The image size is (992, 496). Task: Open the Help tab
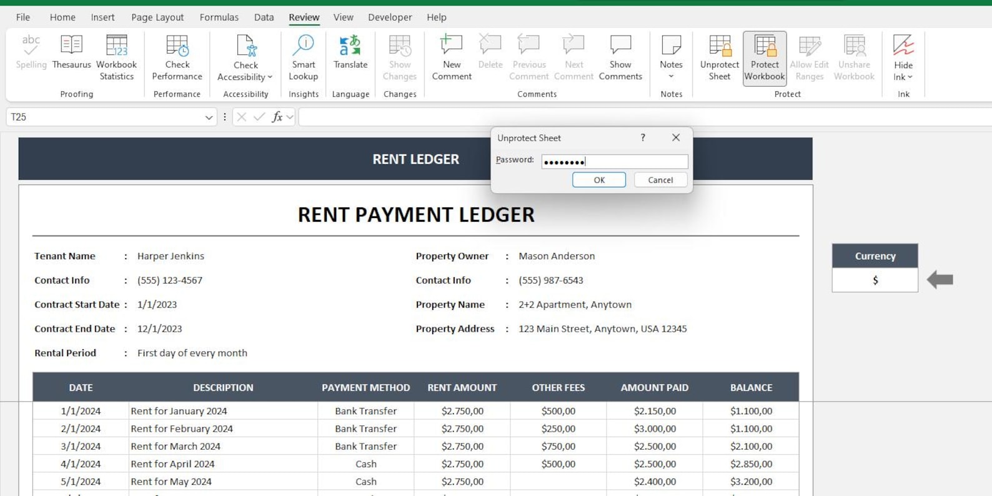pyautogui.click(x=437, y=17)
